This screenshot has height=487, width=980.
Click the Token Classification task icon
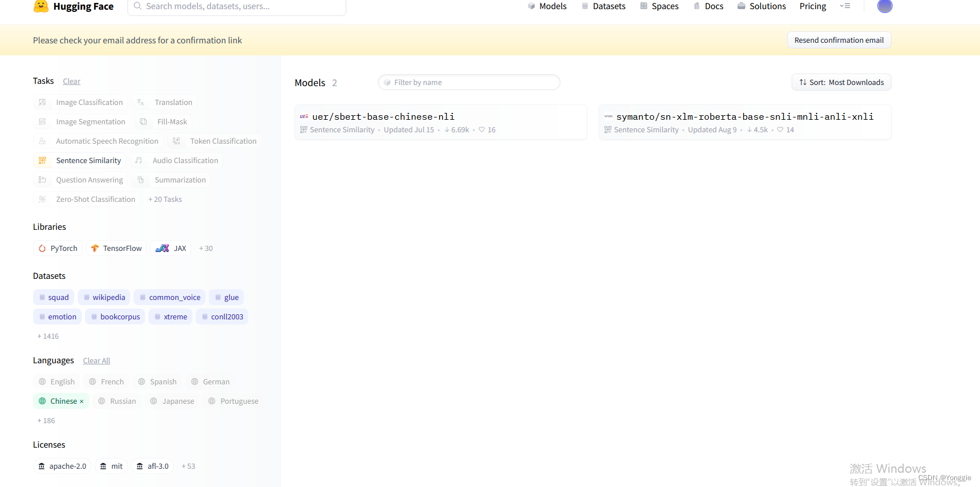pyautogui.click(x=176, y=141)
